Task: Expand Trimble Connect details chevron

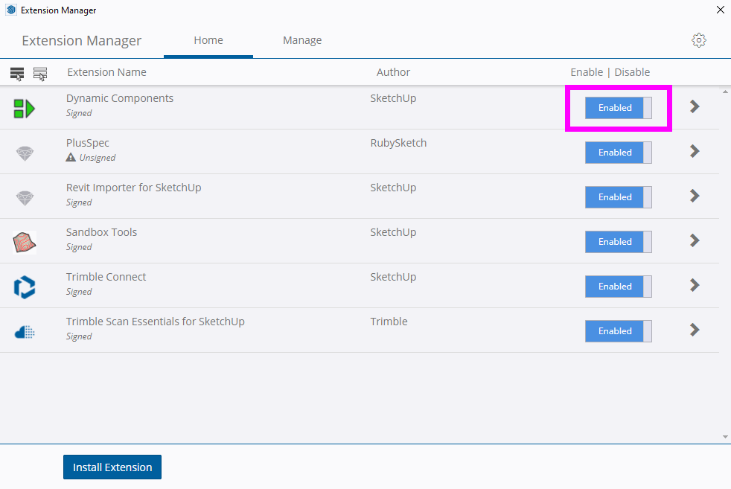Action: [695, 285]
